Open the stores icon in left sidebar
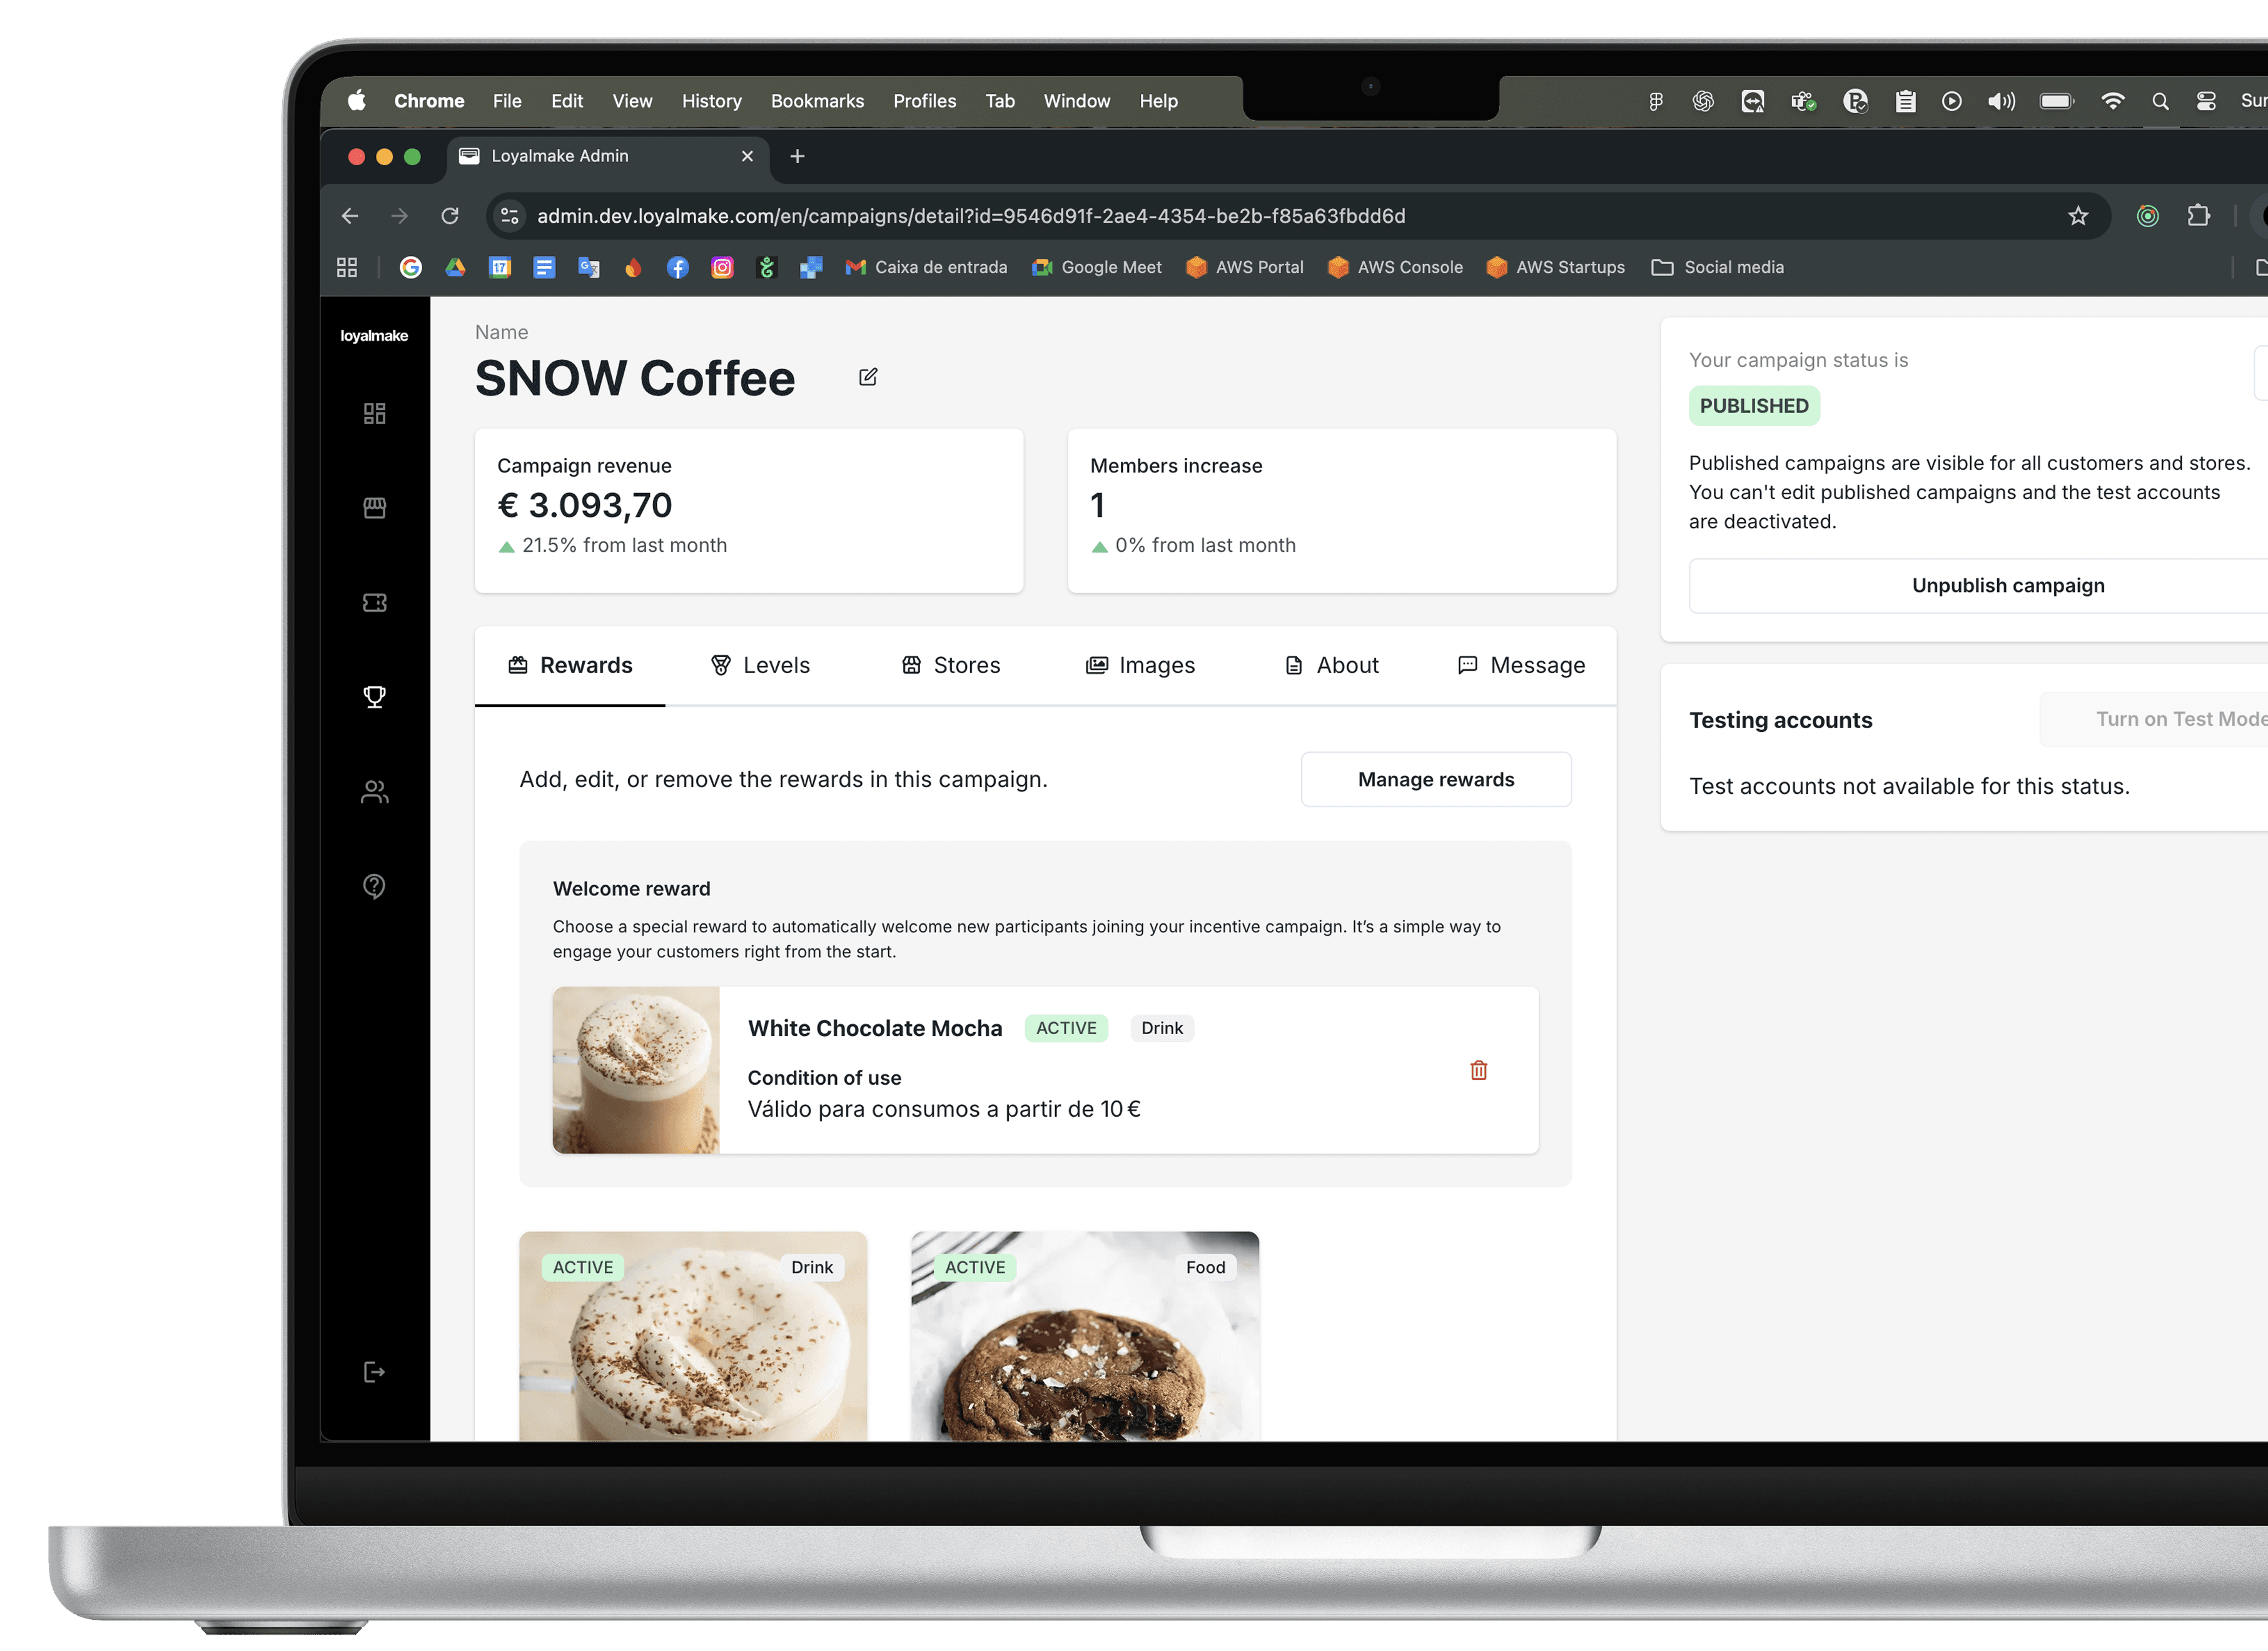The image size is (2268, 1651). click(x=374, y=508)
